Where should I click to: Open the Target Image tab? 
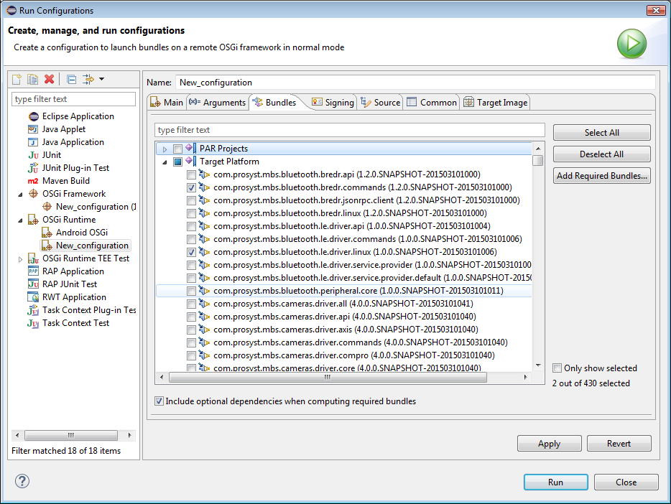[496, 103]
